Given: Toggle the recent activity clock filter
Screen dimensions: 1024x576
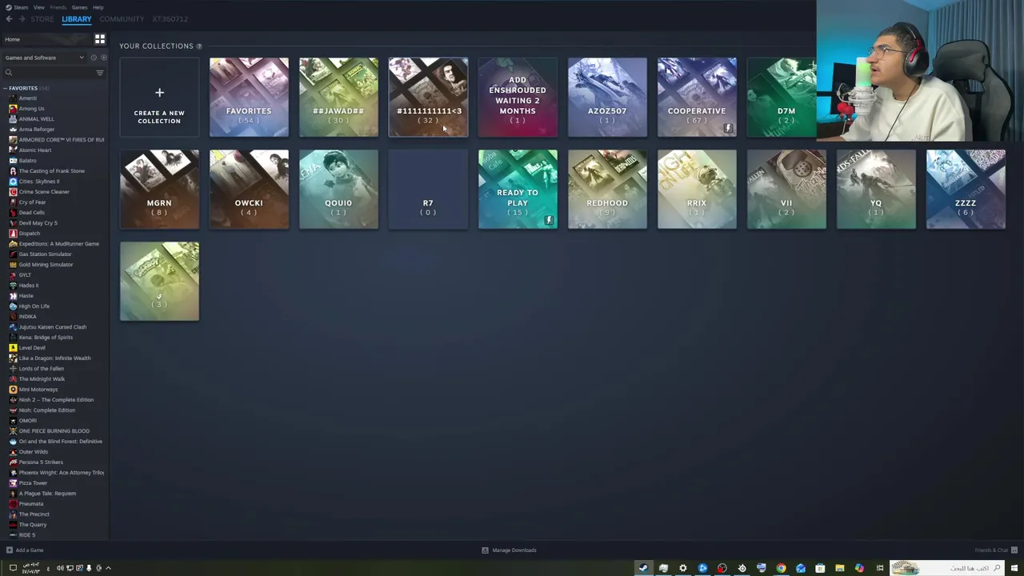Looking at the screenshot, I should 94,58.
